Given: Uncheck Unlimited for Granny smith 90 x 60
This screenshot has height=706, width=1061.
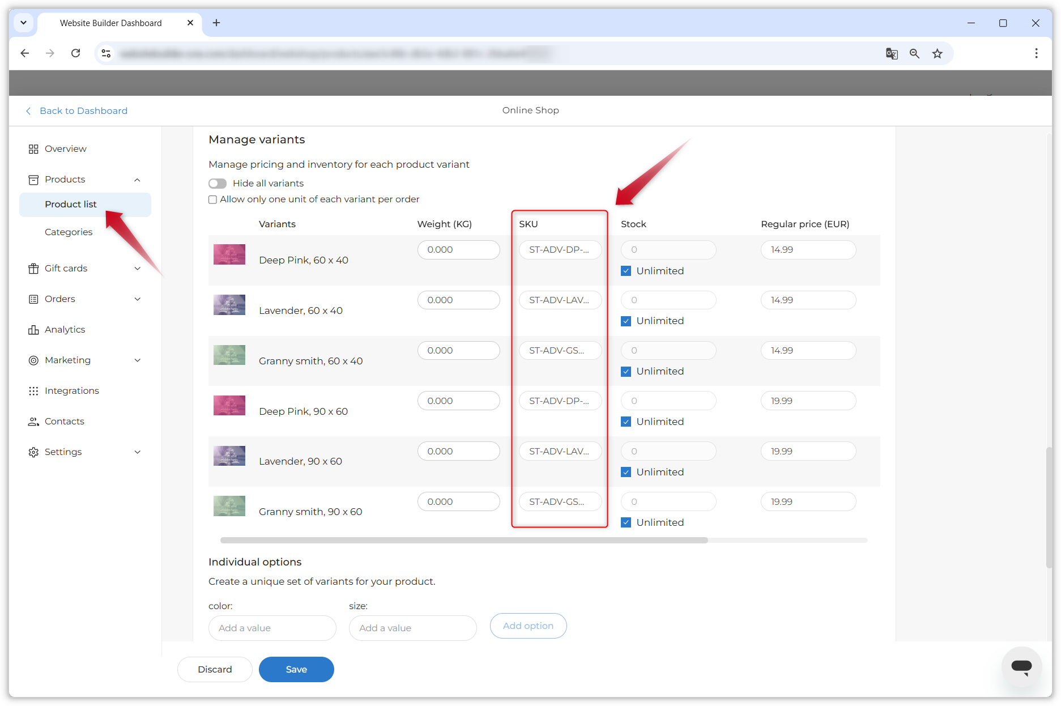Looking at the screenshot, I should click(x=626, y=522).
